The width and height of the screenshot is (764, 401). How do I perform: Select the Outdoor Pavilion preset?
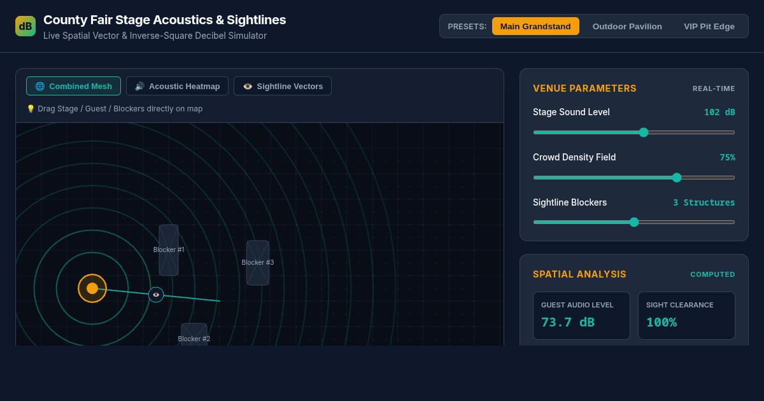point(627,26)
